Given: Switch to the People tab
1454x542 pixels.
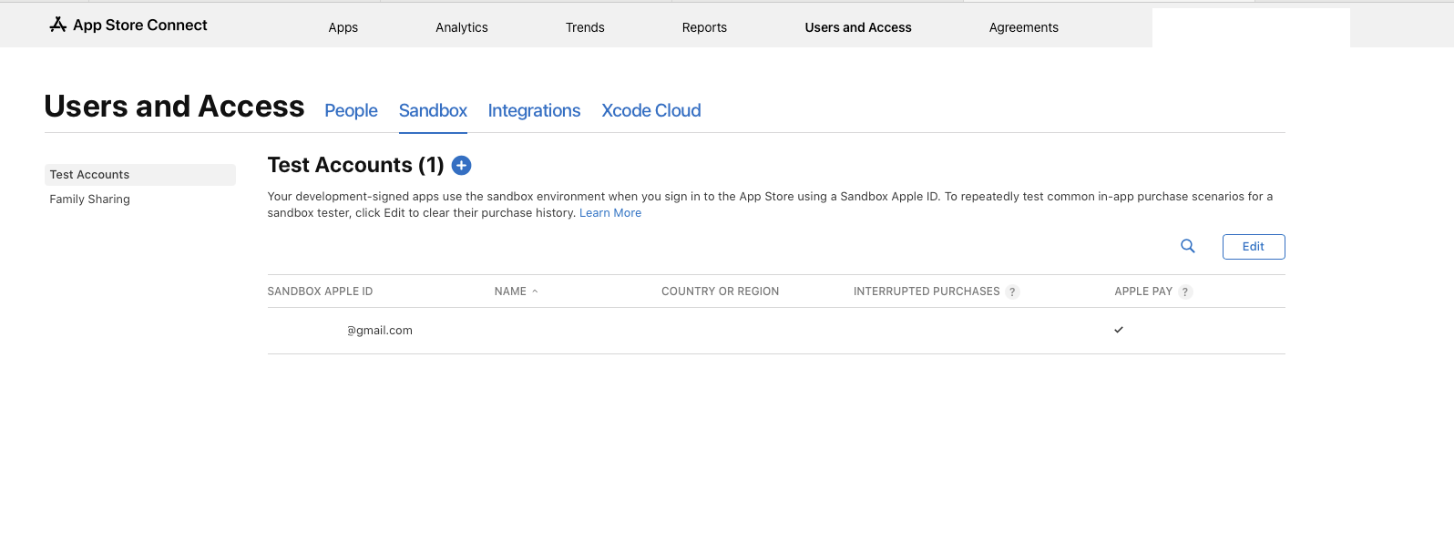Looking at the screenshot, I should click(351, 110).
